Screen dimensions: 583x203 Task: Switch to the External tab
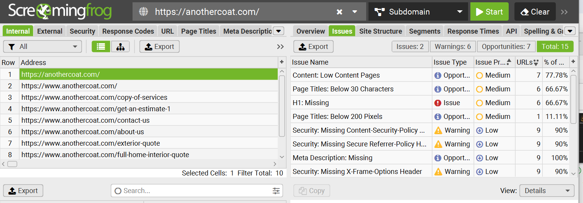pyautogui.click(x=50, y=31)
